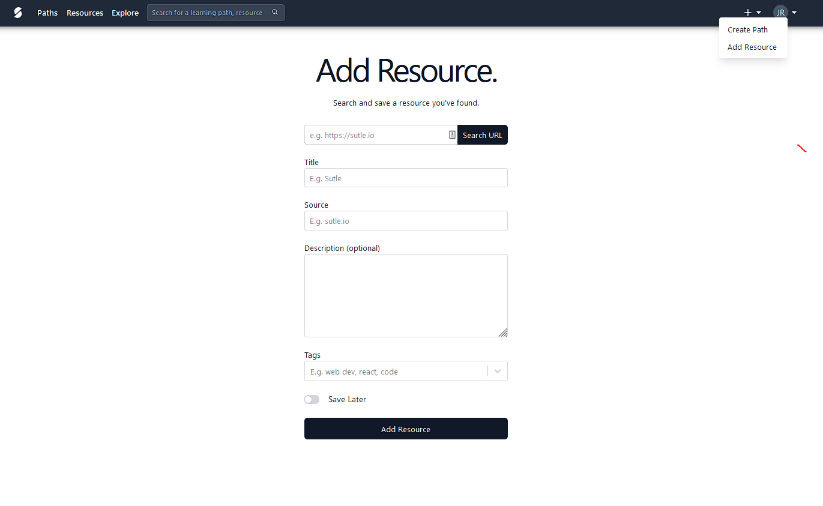Select Add Resource from the open menu
Image resolution: width=823 pixels, height=506 pixels.
752,47
